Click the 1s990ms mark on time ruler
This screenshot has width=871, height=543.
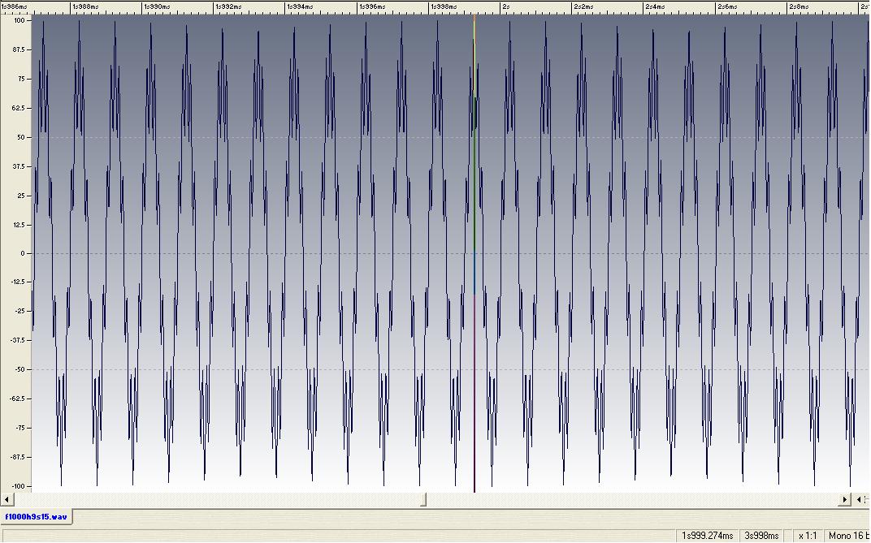pyautogui.click(x=158, y=6)
